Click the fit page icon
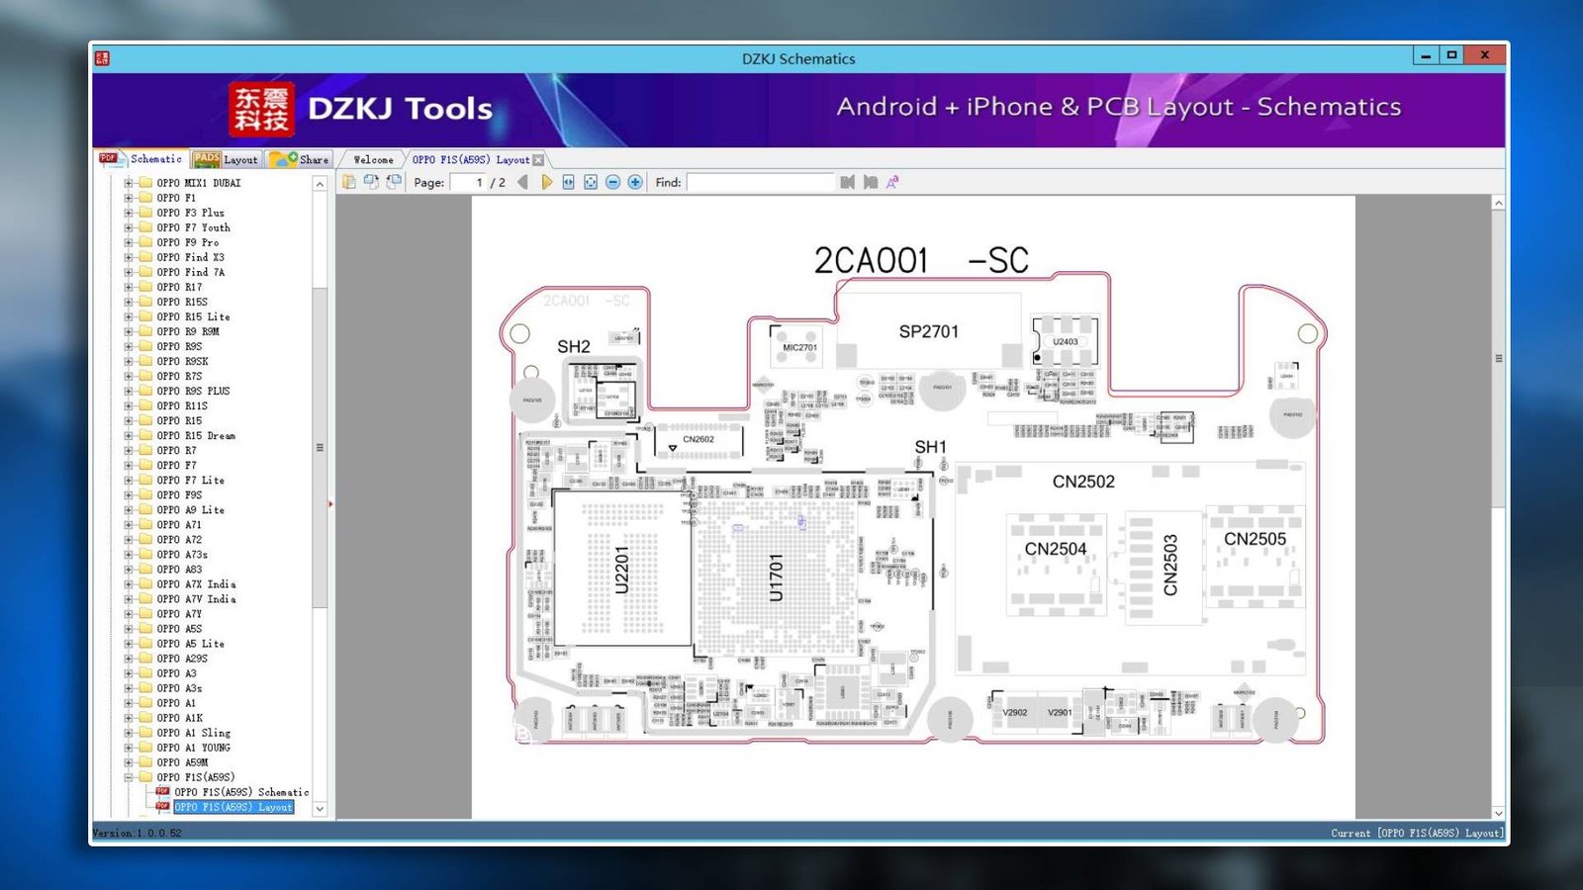Image resolution: width=1583 pixels, height=890 pixels. [591, 182]
